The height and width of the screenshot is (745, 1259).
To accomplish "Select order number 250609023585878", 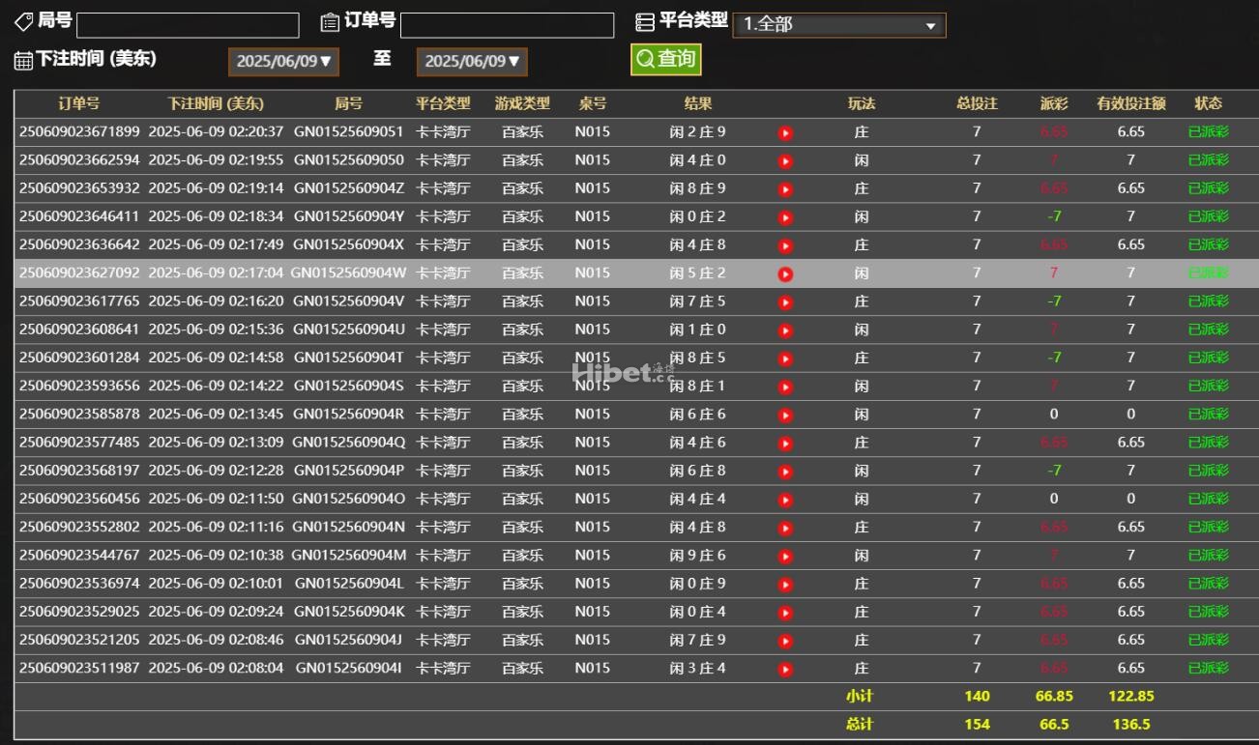I will (x=79, y=415).
